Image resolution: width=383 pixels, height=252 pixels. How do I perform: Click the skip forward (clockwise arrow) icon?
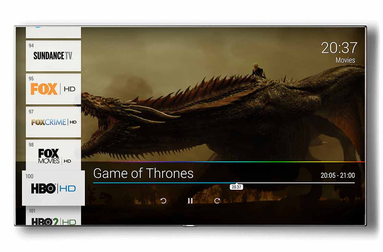(217, 201)
